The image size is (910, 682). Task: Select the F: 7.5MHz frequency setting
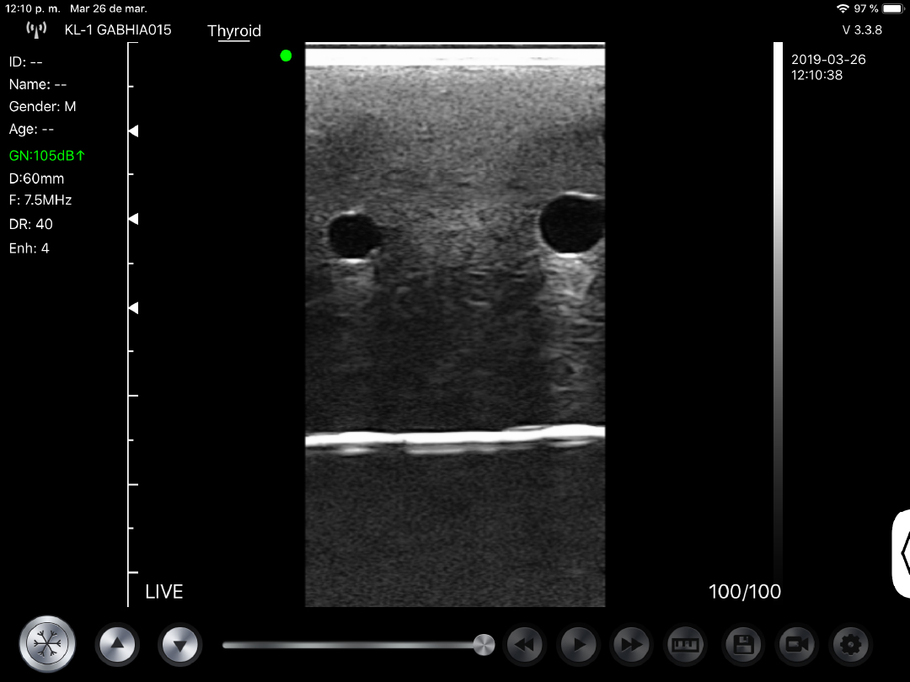coord(40,200)
